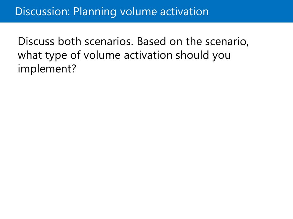Screen dimensions: 293x219
Task: Click the word 'activation' in the blue header
Action: point(184,12)
